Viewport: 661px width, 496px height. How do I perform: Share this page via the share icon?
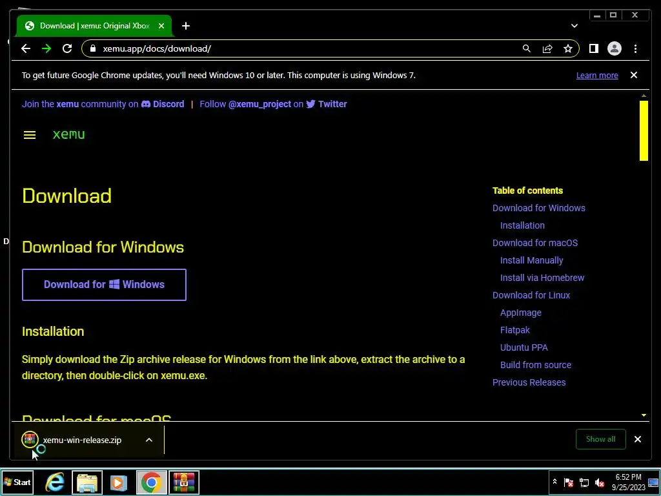(547, 48)
